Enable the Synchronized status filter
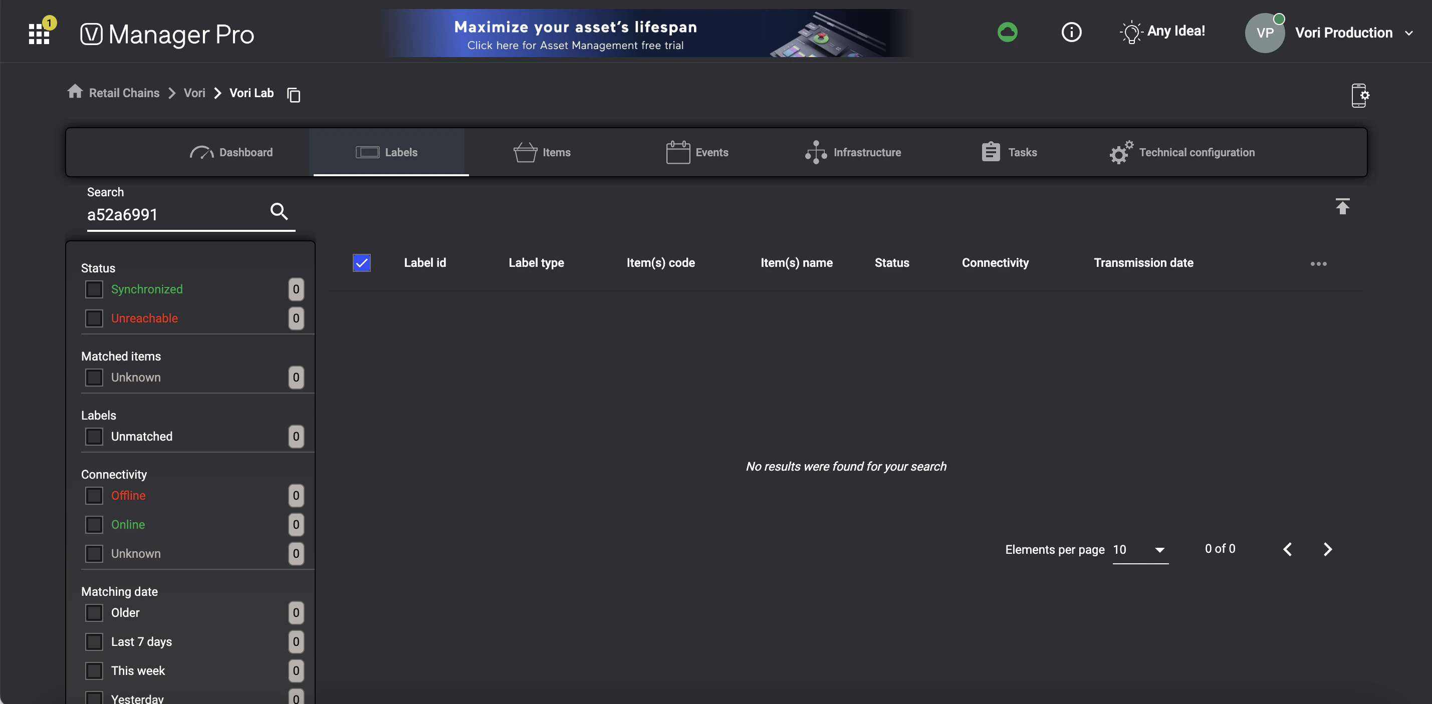Screen dimensions: 1432x704 pos(94,289)
